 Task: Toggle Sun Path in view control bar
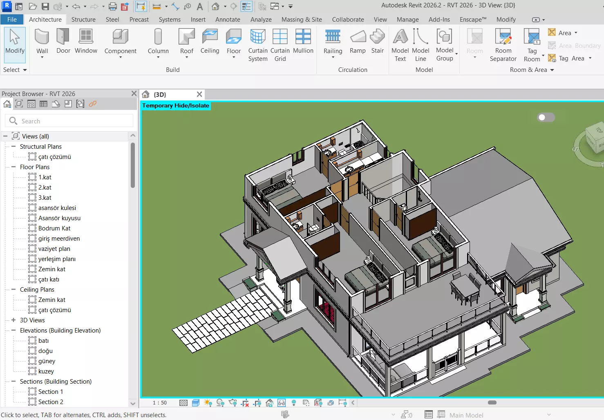tap(208, 403)
